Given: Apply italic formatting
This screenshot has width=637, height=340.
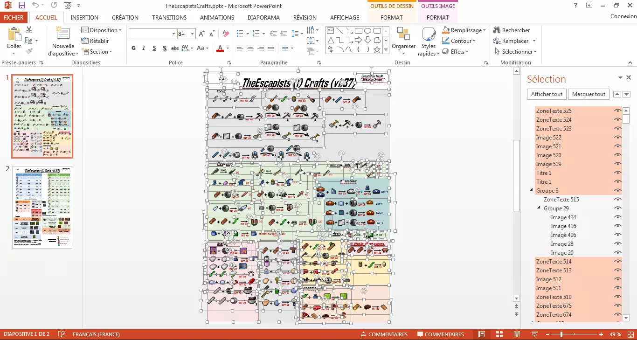Looking at the screenshot, I should coord(144,48).
